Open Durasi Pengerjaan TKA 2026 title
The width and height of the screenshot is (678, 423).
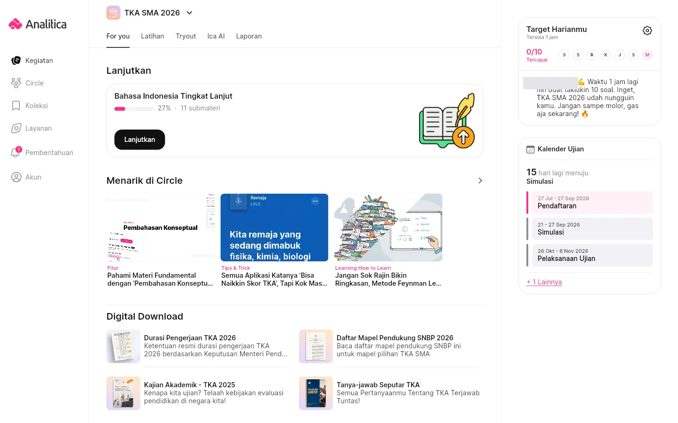[190, 338]
